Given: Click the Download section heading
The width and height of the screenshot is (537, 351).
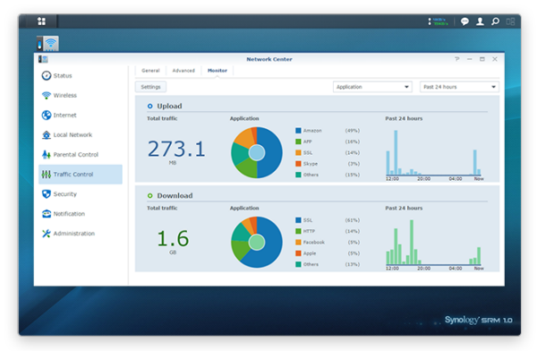Looking at the screenshot, I should 175,196.
